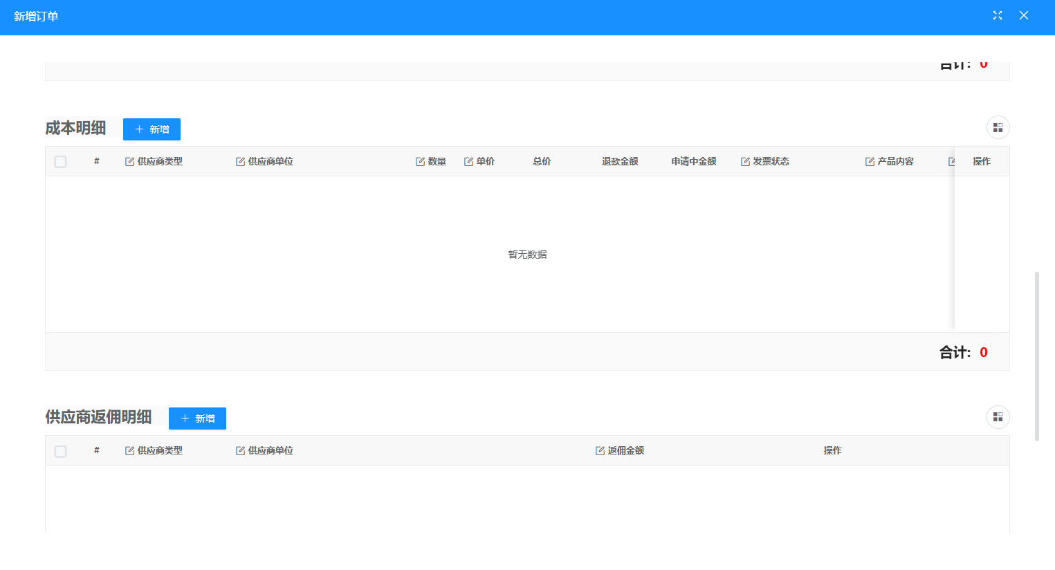Click 操作 column header in 成本明细 table
The width and height of the screenshot is (1055, 570).
pyautogui.click(x=981, y=162)
